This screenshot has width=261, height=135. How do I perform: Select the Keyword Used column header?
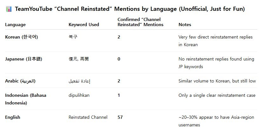(x=84, y=25)
